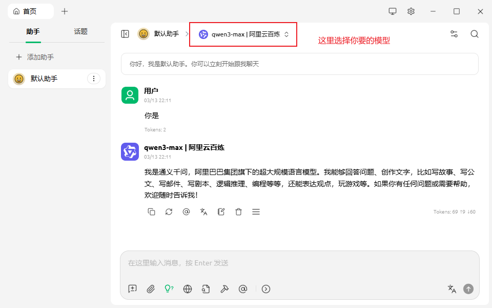This screenshot has height=308, width=492.
Task: Regenerate the assistant's response
Action: pyautogui.click(x=169, y=211)
